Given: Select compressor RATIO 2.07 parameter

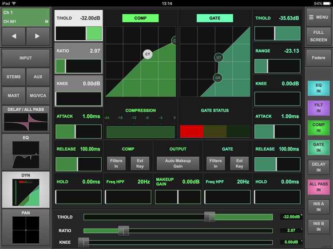Looking at the screenshot, I should pos(79,58).
